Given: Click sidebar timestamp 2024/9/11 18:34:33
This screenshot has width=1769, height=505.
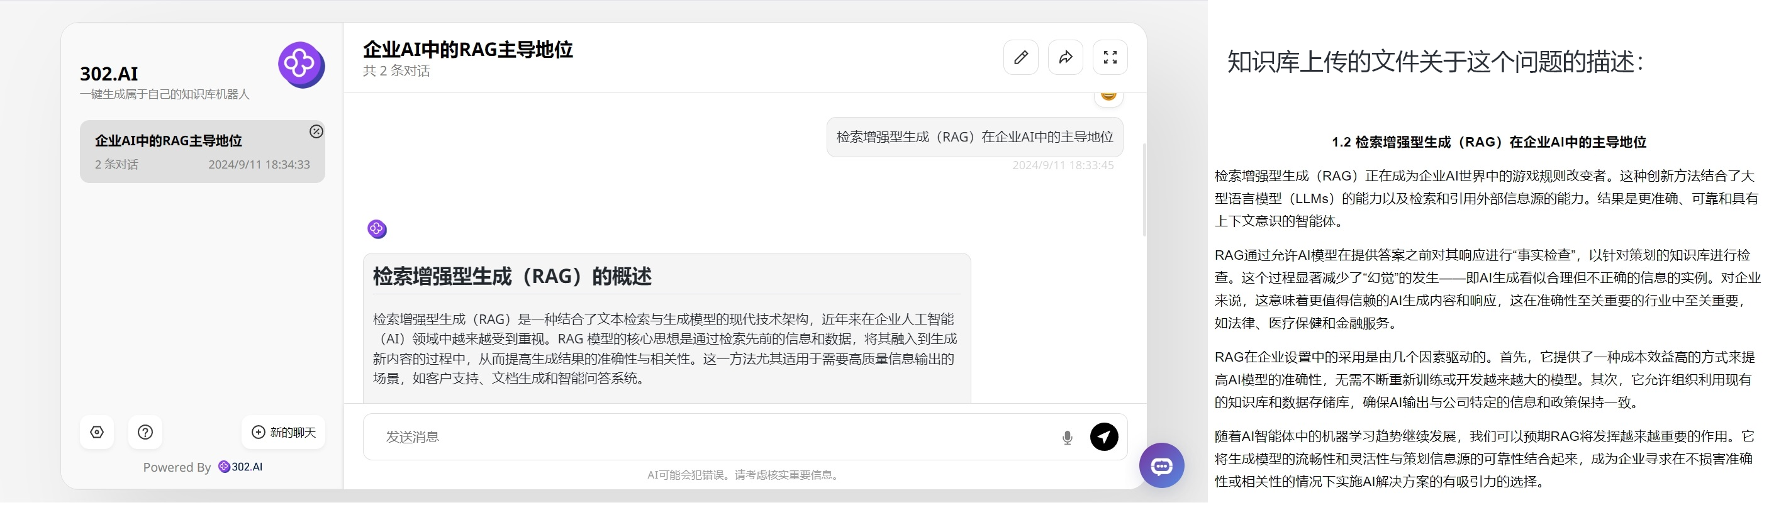Looking at the screenshot, I should tap(259, 165).
